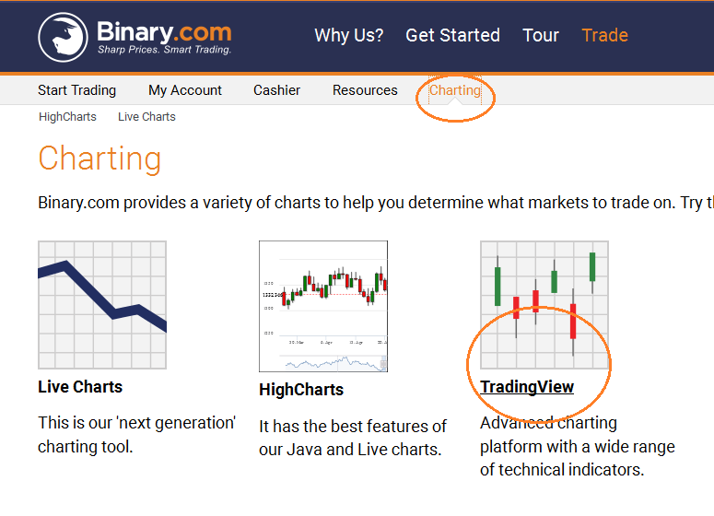The height and width of the screenshot is (516, 714).
Task: Switch to the Start Trading tab
Action: 77,90
